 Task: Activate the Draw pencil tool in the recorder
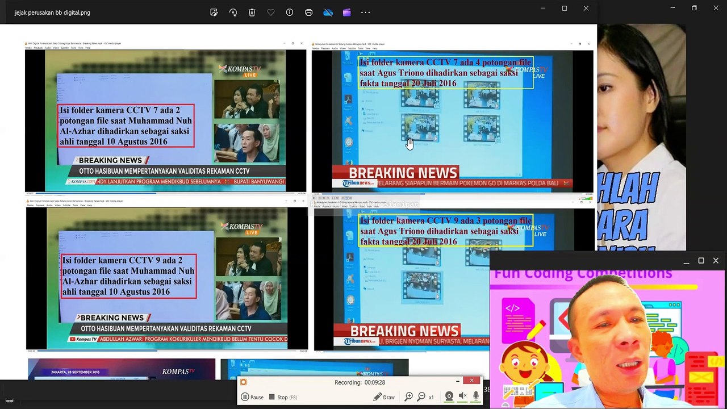(x=384, y=397)
